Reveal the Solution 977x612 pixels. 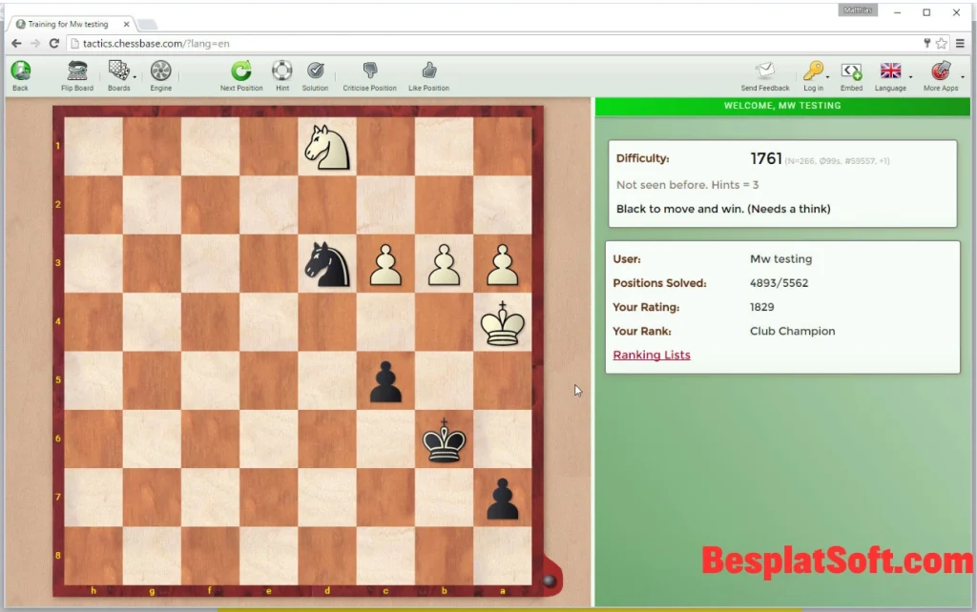[x=315, y=71]
